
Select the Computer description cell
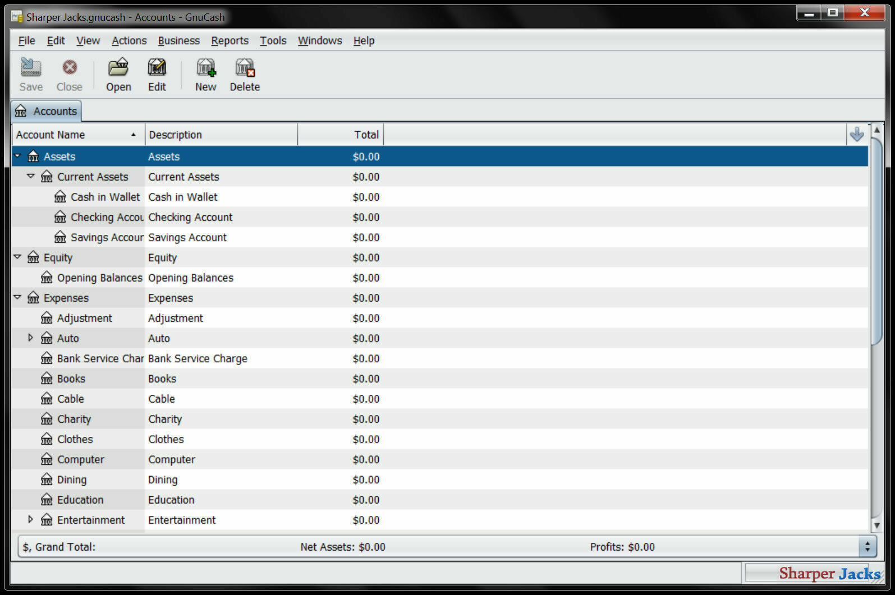(x=172, y=459)
